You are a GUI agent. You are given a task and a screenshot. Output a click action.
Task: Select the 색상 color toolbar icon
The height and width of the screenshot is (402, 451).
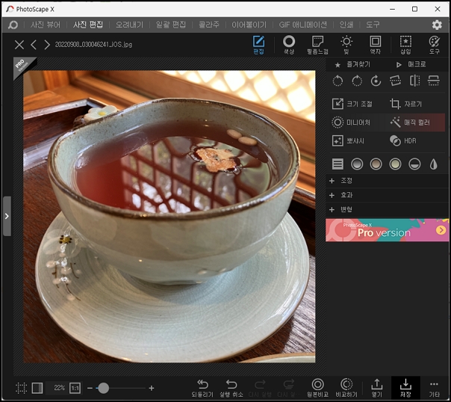(289, 45)
